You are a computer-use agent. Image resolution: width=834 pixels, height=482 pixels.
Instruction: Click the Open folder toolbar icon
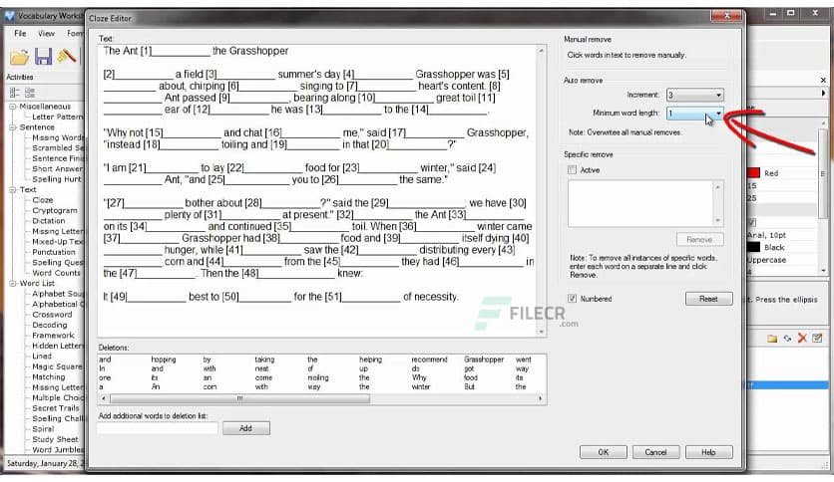(x=19, y=57)
